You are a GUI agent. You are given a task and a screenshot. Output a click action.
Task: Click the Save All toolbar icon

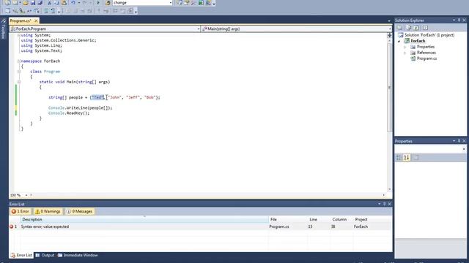point(40,3)
